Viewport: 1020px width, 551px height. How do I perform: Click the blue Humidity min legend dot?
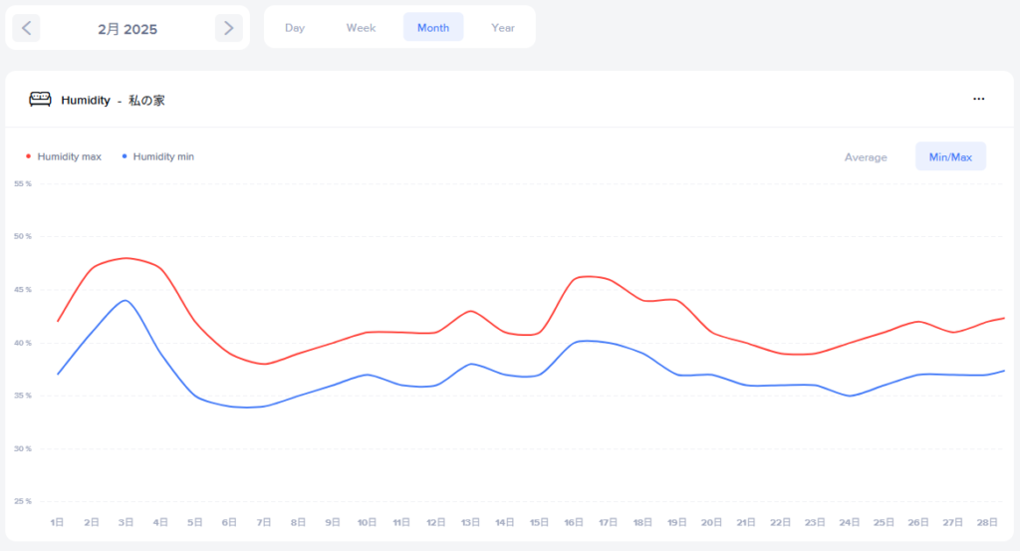tap(125, 156)
